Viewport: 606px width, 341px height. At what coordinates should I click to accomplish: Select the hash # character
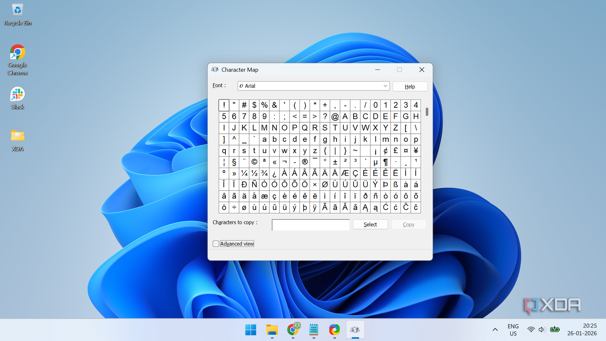tap(244, 105)
